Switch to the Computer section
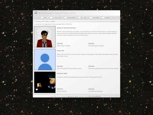The width and height of the screenshot is (153, 115). [95, 18]
